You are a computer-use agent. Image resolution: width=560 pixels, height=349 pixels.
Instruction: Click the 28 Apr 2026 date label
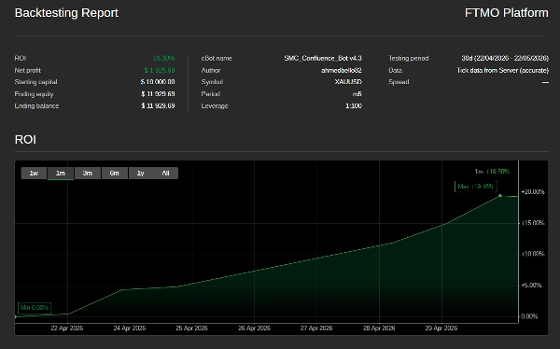pos(379,328)
